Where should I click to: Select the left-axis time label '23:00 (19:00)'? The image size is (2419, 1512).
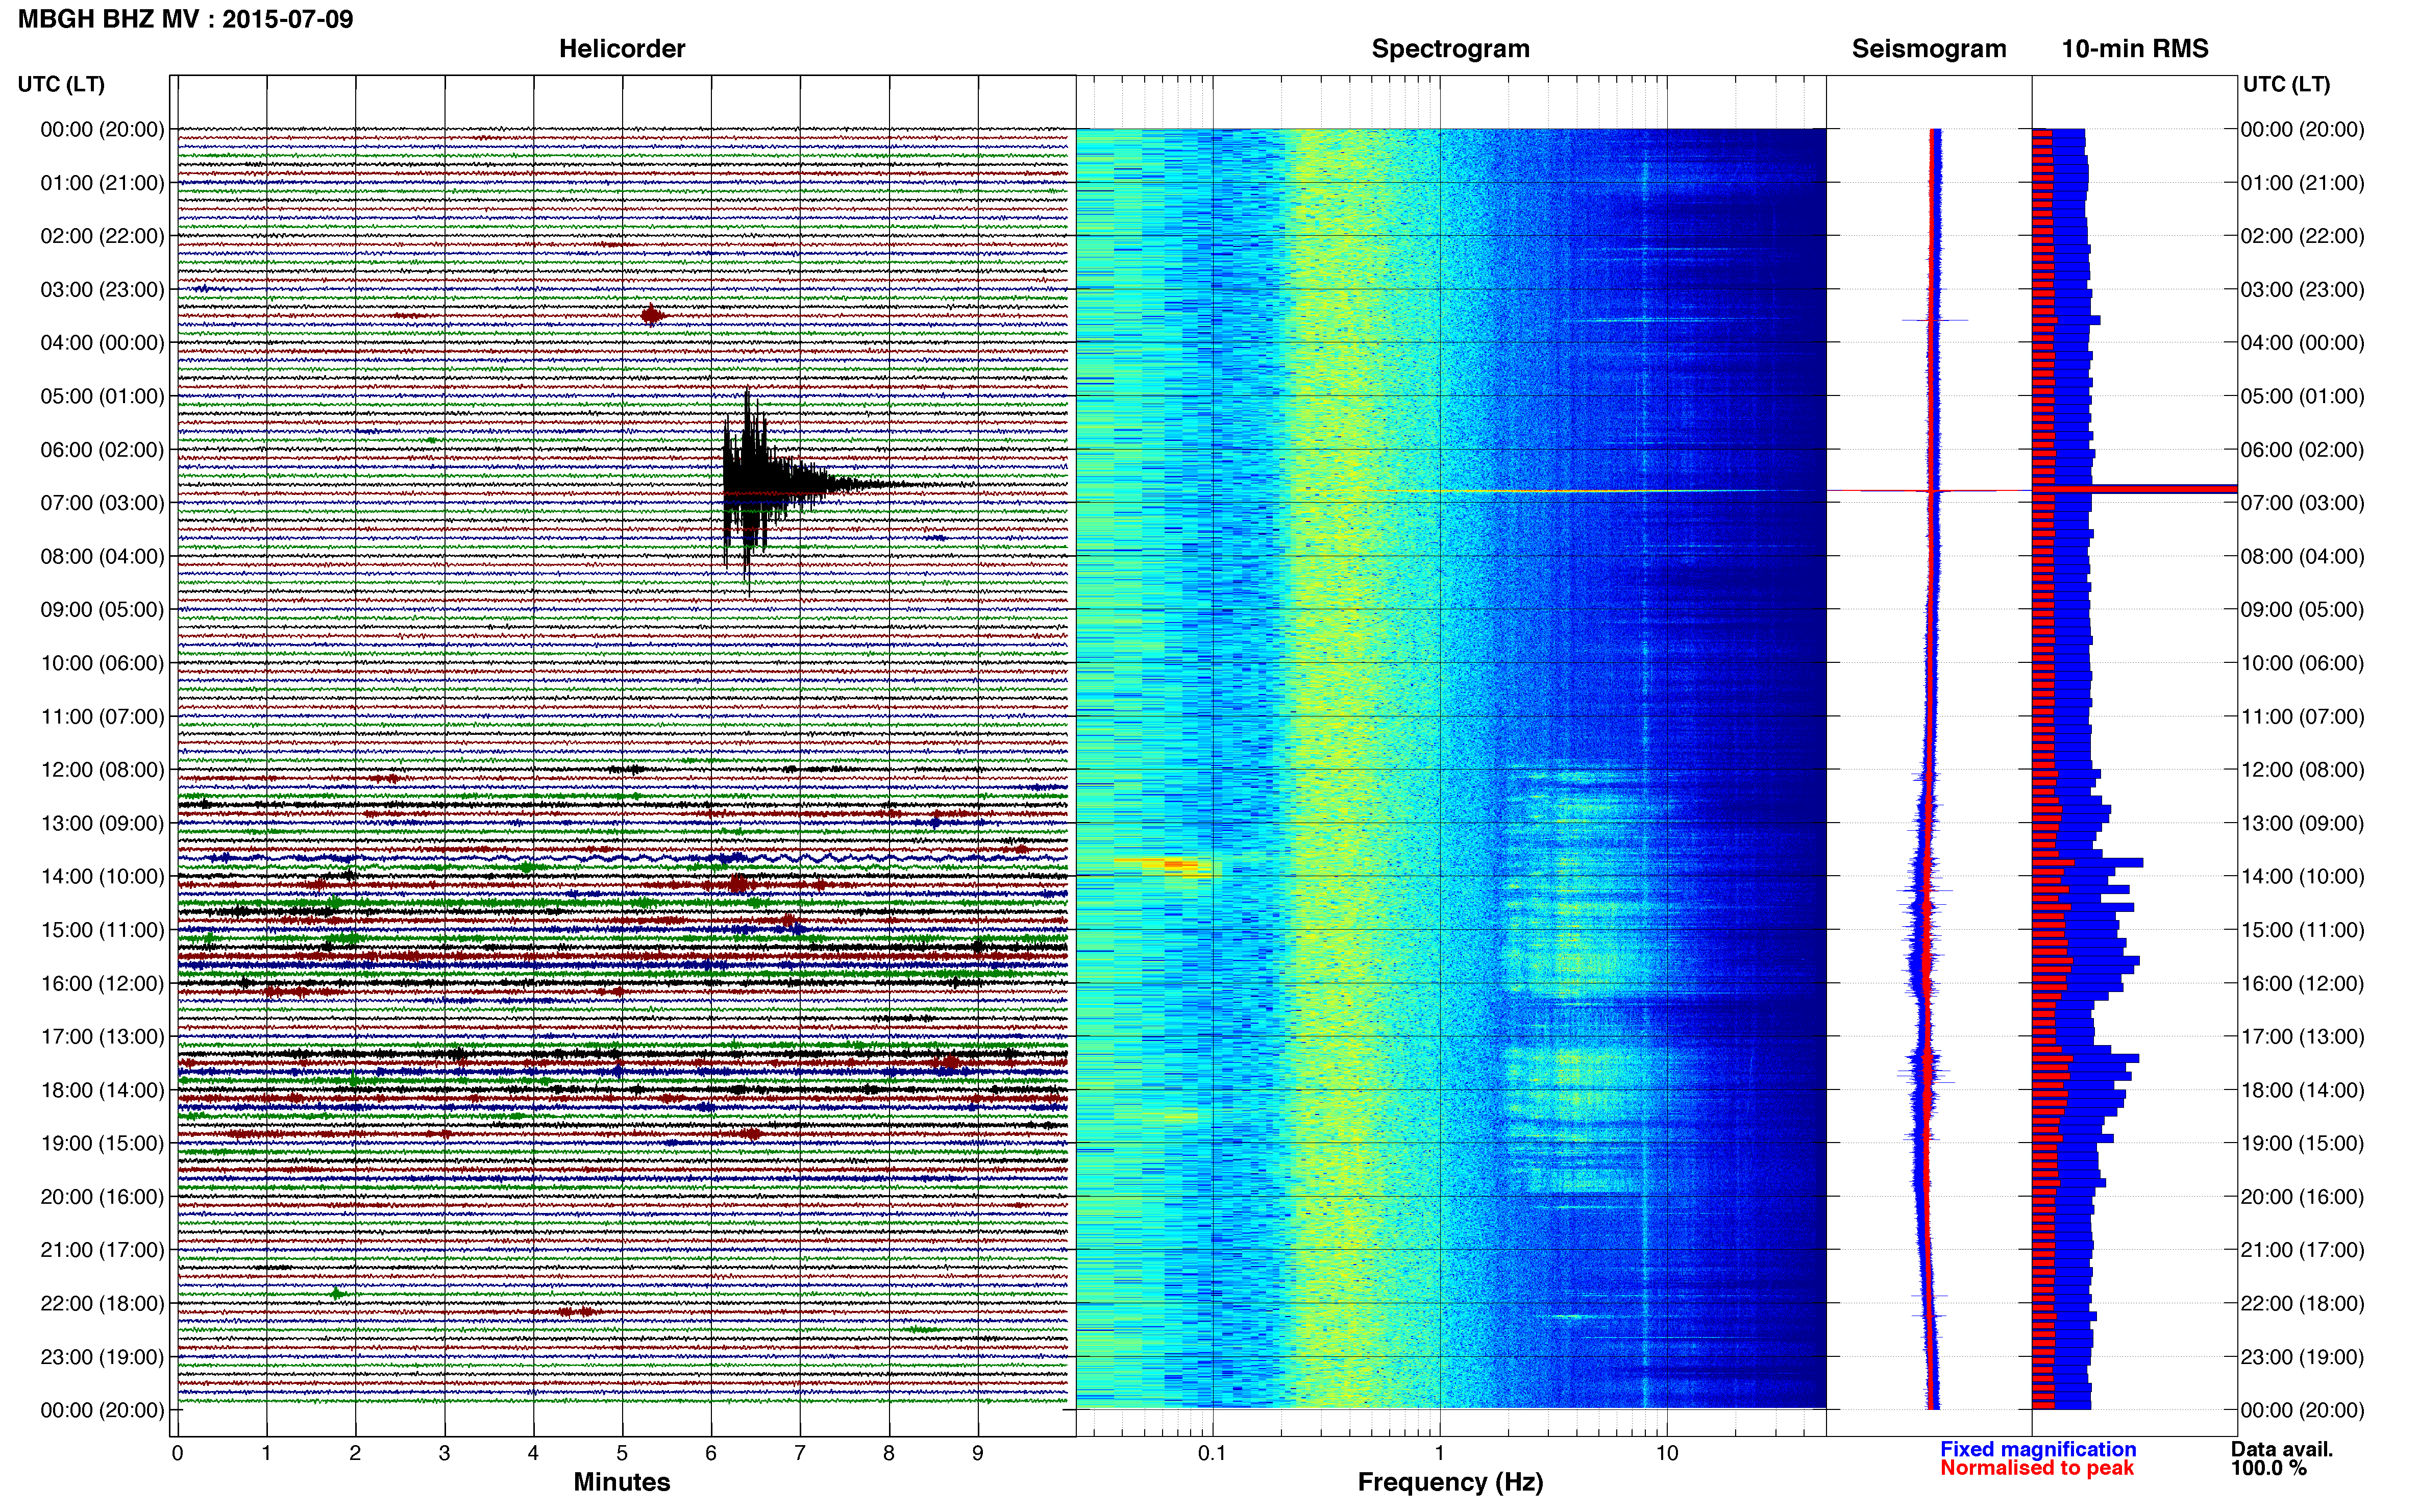coord(102,1357)
